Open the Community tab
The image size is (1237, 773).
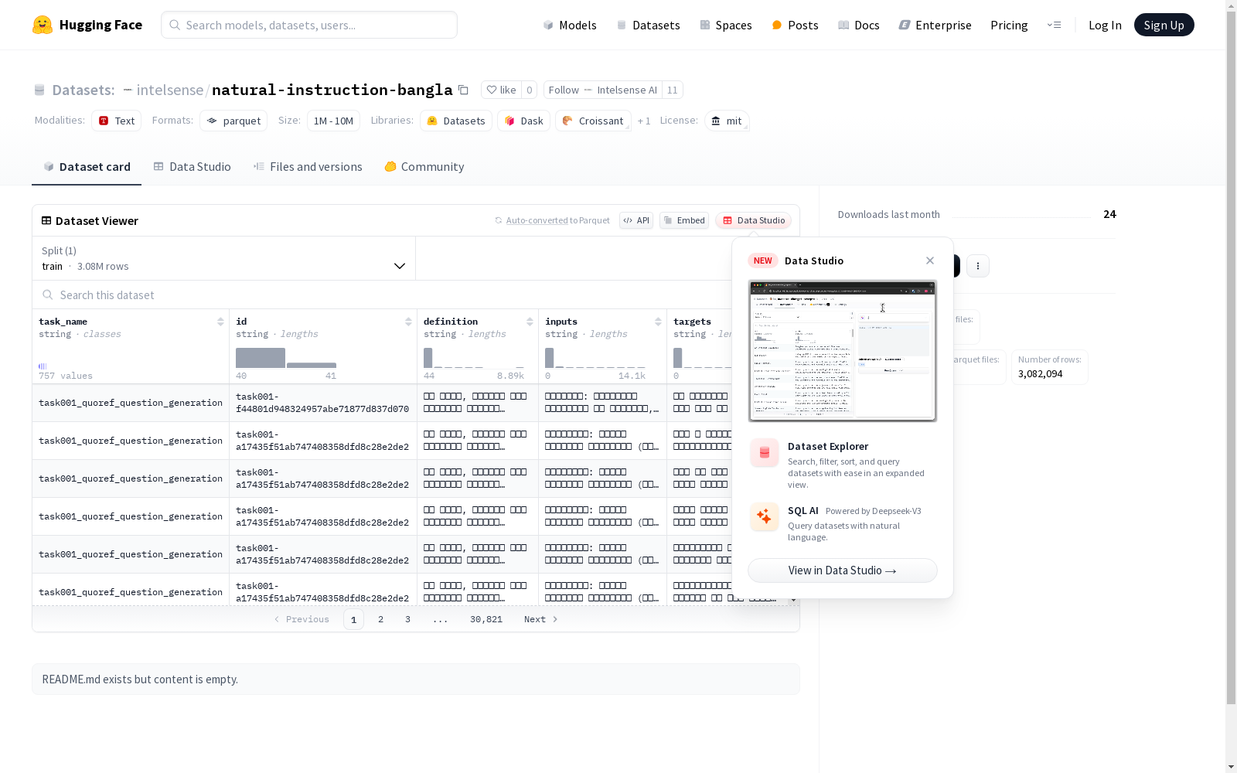pos(424,167)
